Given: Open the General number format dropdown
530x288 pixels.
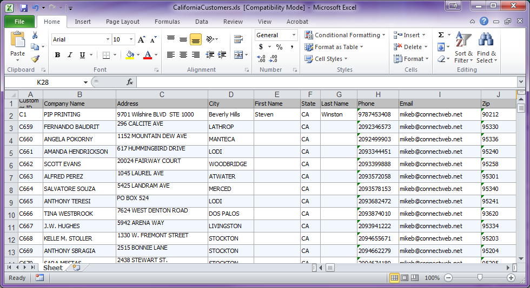Looking at the screenshot, I should coord(294,35).
